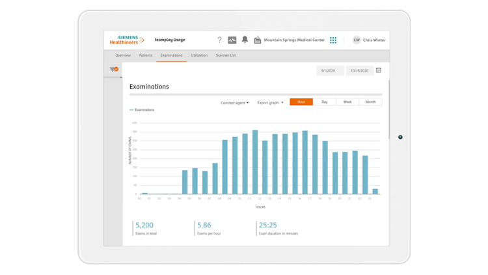Click the Siemens Healthineers logo
The width and height of the screenshot is (488, 275).
pyautogui.click(x=127, y=40)
